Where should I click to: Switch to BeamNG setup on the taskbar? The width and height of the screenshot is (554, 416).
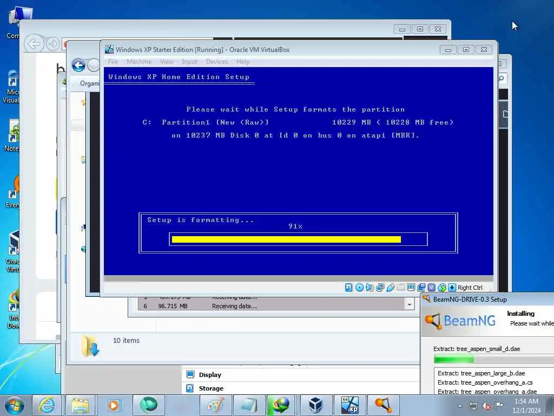click(384, 405)
